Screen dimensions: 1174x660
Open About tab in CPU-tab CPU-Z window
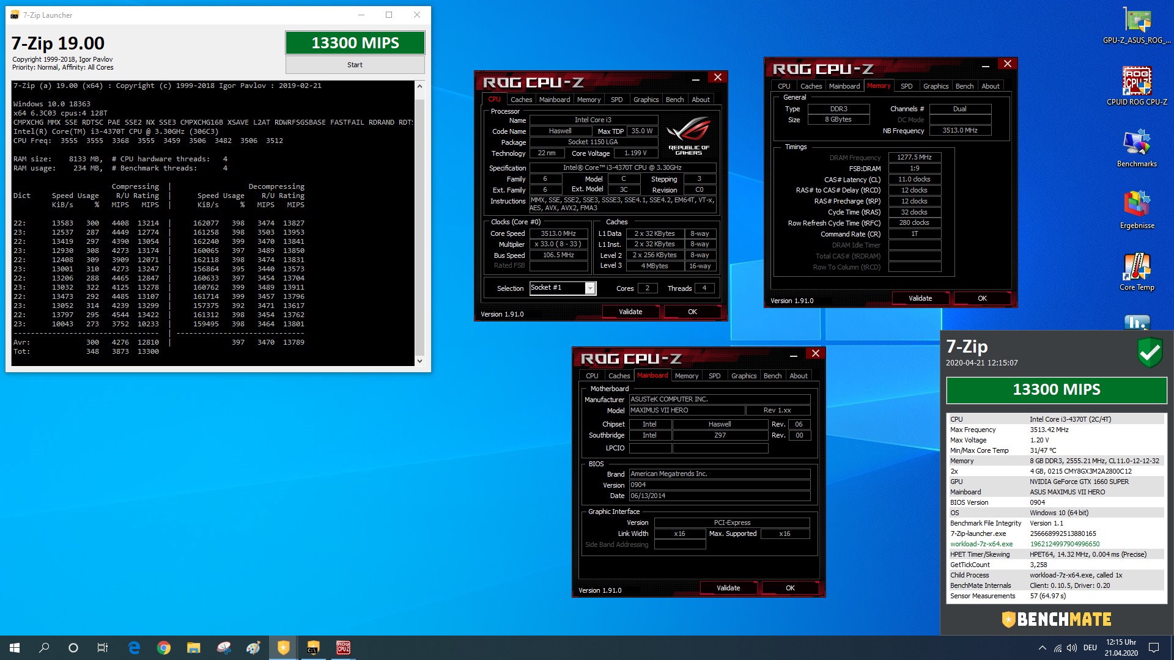point(701,100)
